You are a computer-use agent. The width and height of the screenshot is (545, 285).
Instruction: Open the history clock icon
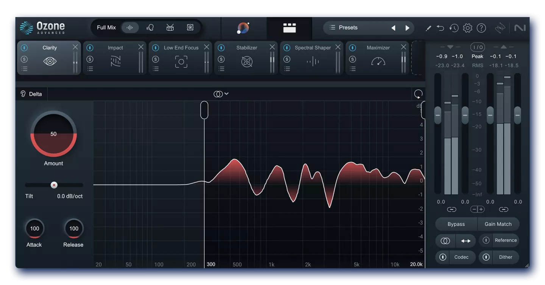pyautogui.click(x=454, y=28)
